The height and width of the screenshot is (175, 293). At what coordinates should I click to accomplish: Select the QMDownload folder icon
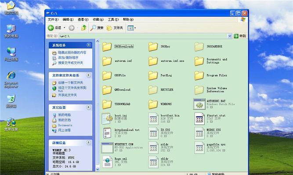tap(107, 90)
